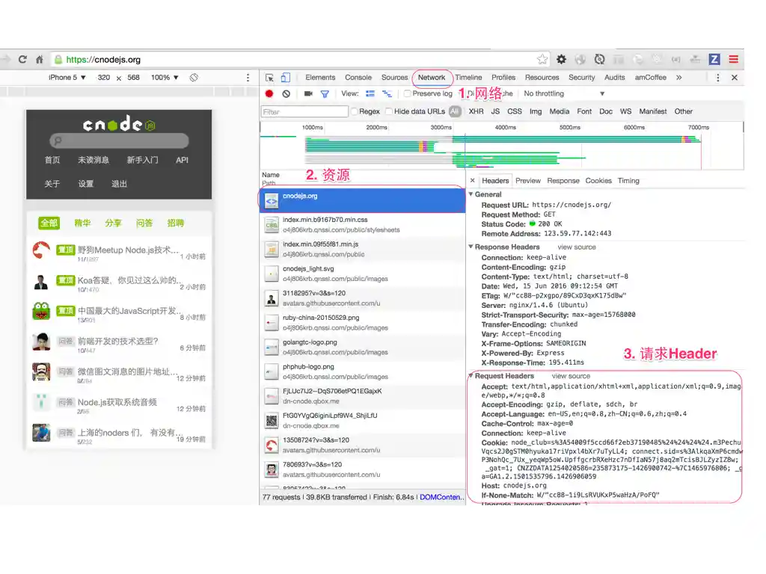Select 精华 topic tab
Viewport: 766px width, 574px height.
[82, 223]
